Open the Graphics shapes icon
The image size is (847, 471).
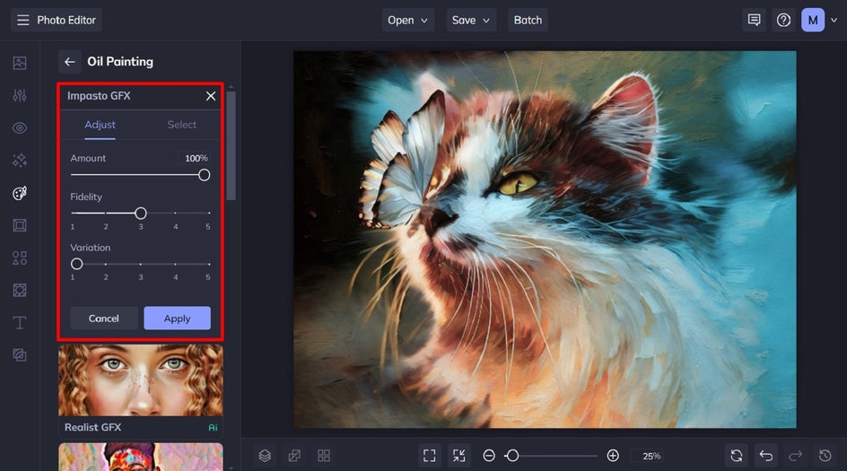tap(20, 257)
